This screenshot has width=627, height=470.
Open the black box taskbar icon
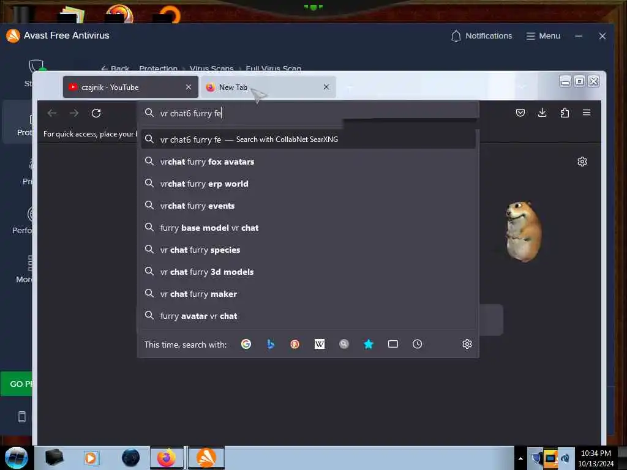(x=54, y=458)
